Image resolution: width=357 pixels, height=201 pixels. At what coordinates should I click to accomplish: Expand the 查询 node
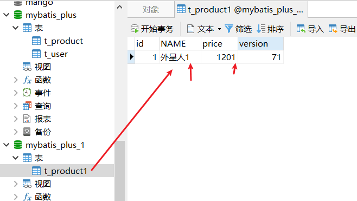pos(16,106)
